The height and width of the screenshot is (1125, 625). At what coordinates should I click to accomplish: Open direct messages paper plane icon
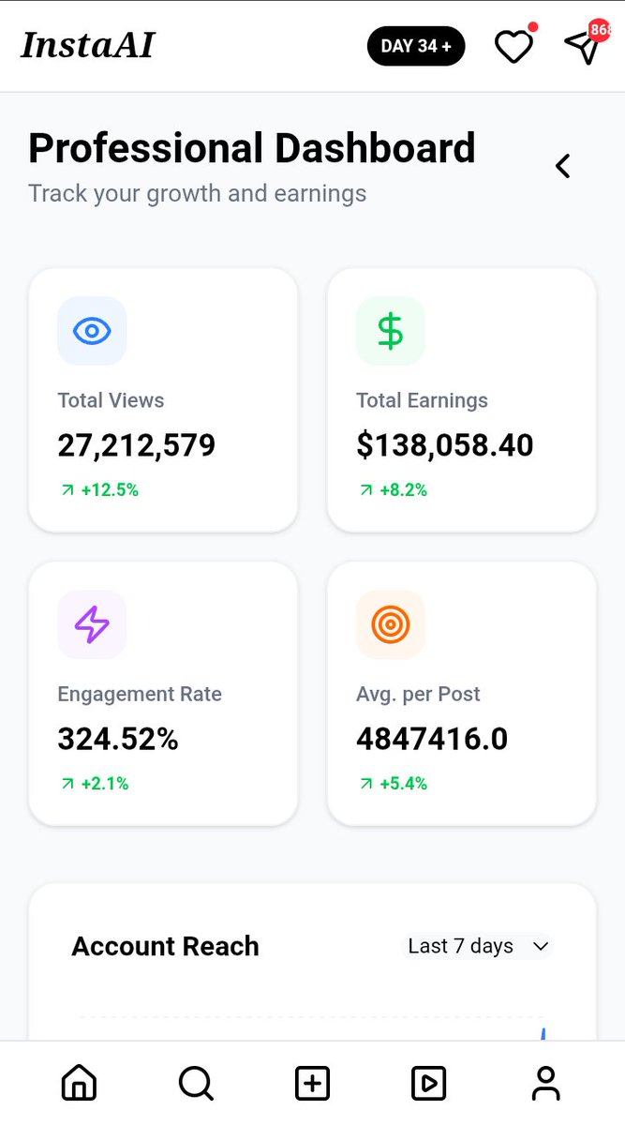[x=583, y=47]
